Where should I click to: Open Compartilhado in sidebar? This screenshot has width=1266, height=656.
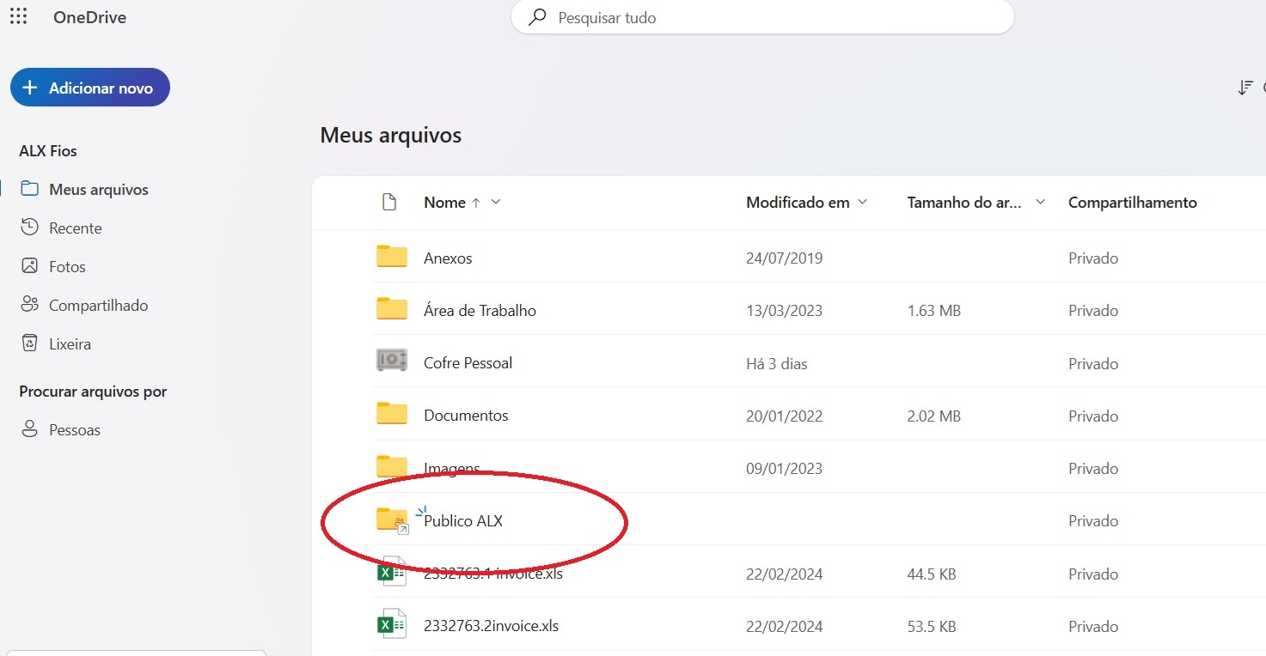coord(98,306)
